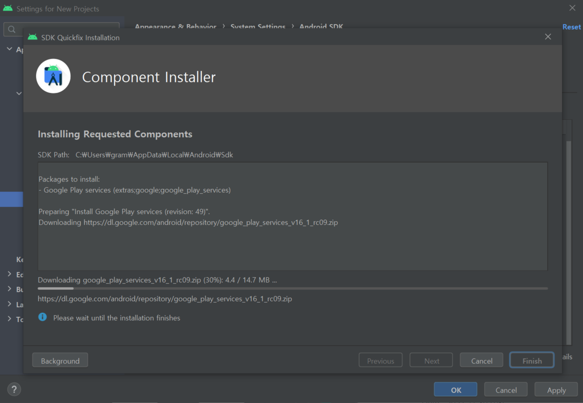Click the Background button in installer dialog
The height and width of the screenshot is (403, 583).
60,361
